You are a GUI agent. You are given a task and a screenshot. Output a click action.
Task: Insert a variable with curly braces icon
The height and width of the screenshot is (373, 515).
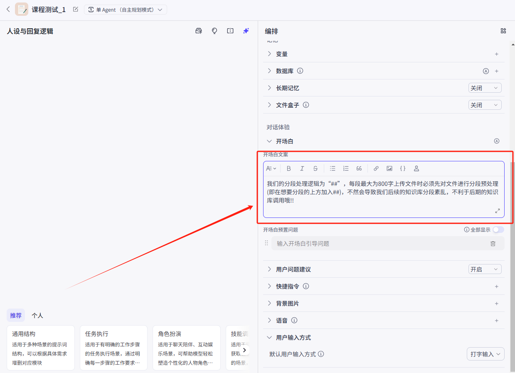403,168
